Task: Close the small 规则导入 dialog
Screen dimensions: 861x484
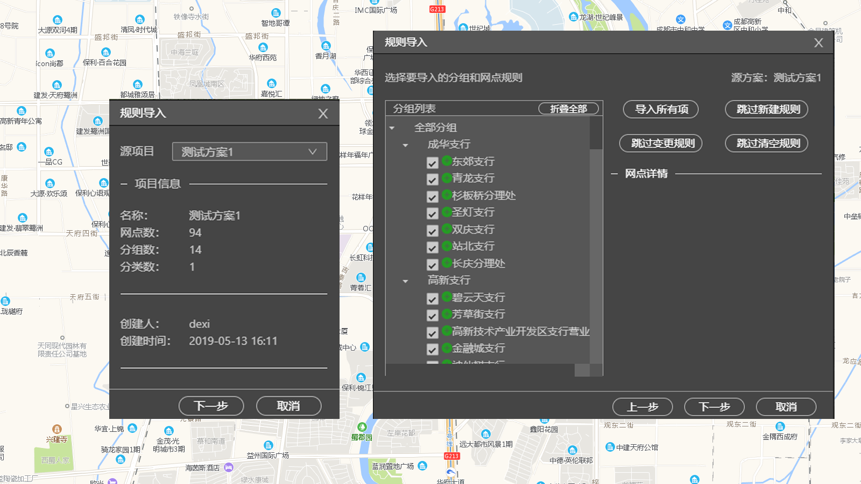Action: click(323, 113)
